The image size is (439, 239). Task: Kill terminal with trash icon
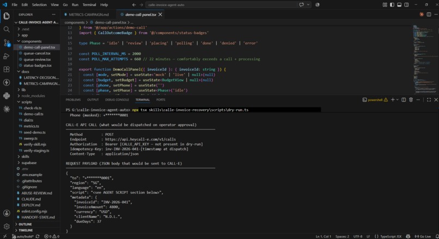point(411,100)
